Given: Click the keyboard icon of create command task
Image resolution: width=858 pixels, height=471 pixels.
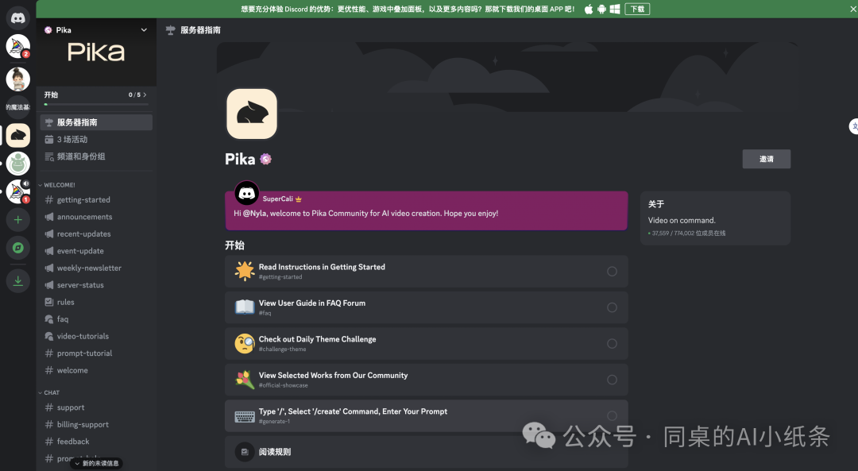Looking at the screenshot, I should tap(245, 415).
